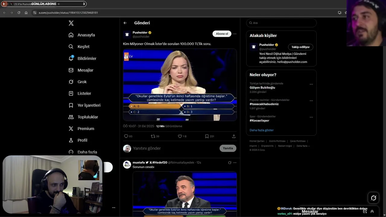The height and width of the screenshot is (217, 386).
Task: Open options for the #tasacakhabudeniz trend
Action: point(311,101)
